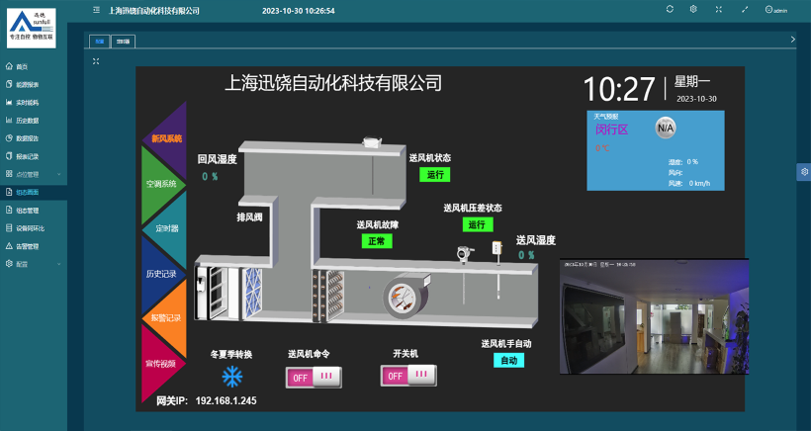Viewport: 811px width, 431px height.
Task: Click the 回风湿度 0 % value
Action: coord(210,177)
